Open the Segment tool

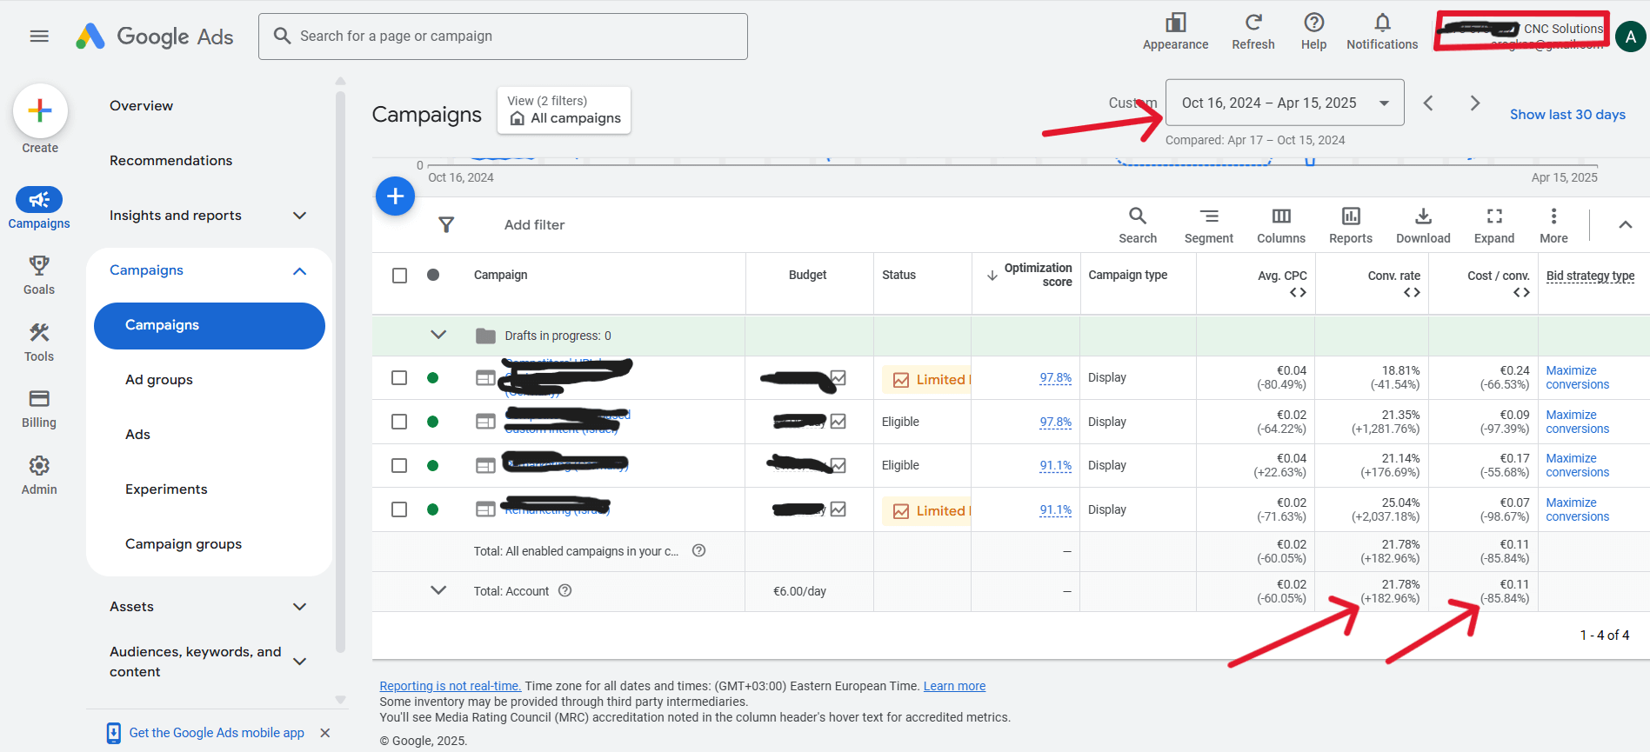[x=1208, y=225]
